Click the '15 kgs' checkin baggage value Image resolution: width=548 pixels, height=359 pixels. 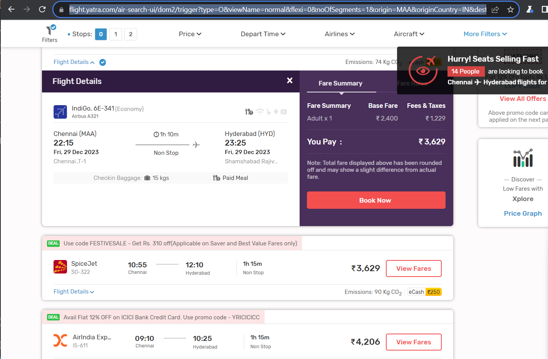pyautogui.click(x=161, y=178)
